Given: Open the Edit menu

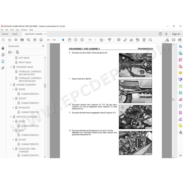Looking at the screenshot, I should pos(7,30).
